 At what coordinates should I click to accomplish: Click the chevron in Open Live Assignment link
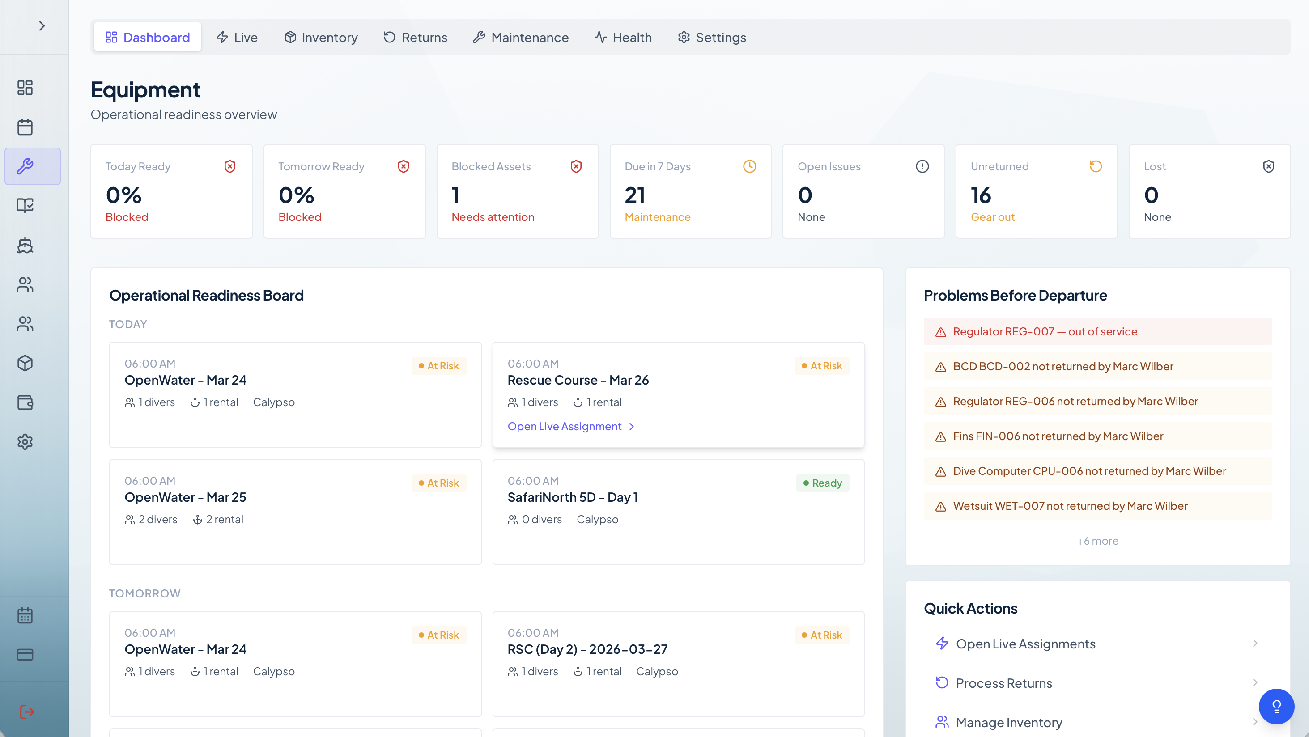632,427
